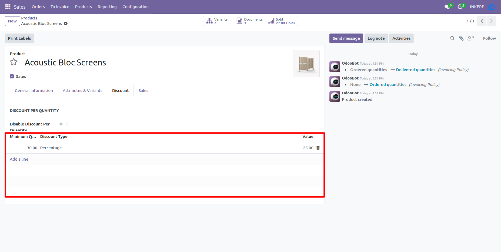Sort by Value column header
Screen dimensions: 501x252
click(x=308, y=137)
